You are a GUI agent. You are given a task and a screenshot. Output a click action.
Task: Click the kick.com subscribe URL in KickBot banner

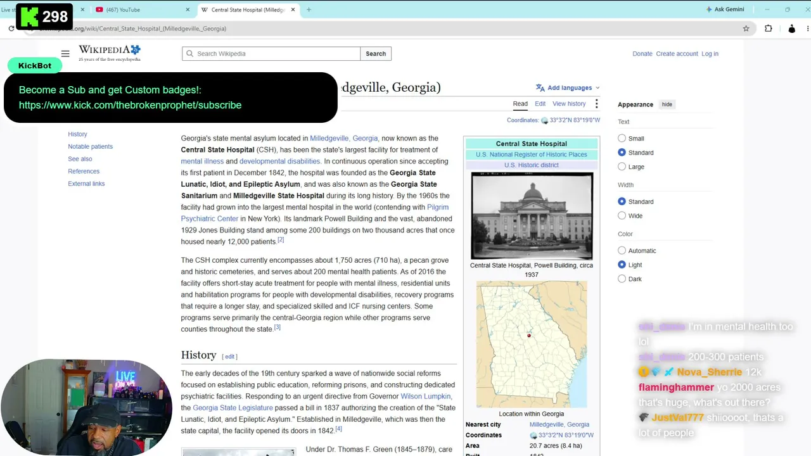click(130, 105)
